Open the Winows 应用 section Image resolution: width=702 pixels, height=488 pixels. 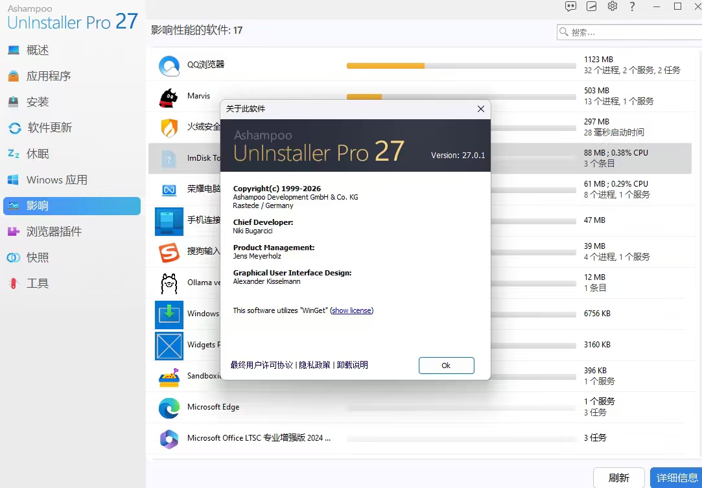pos(57,180)
